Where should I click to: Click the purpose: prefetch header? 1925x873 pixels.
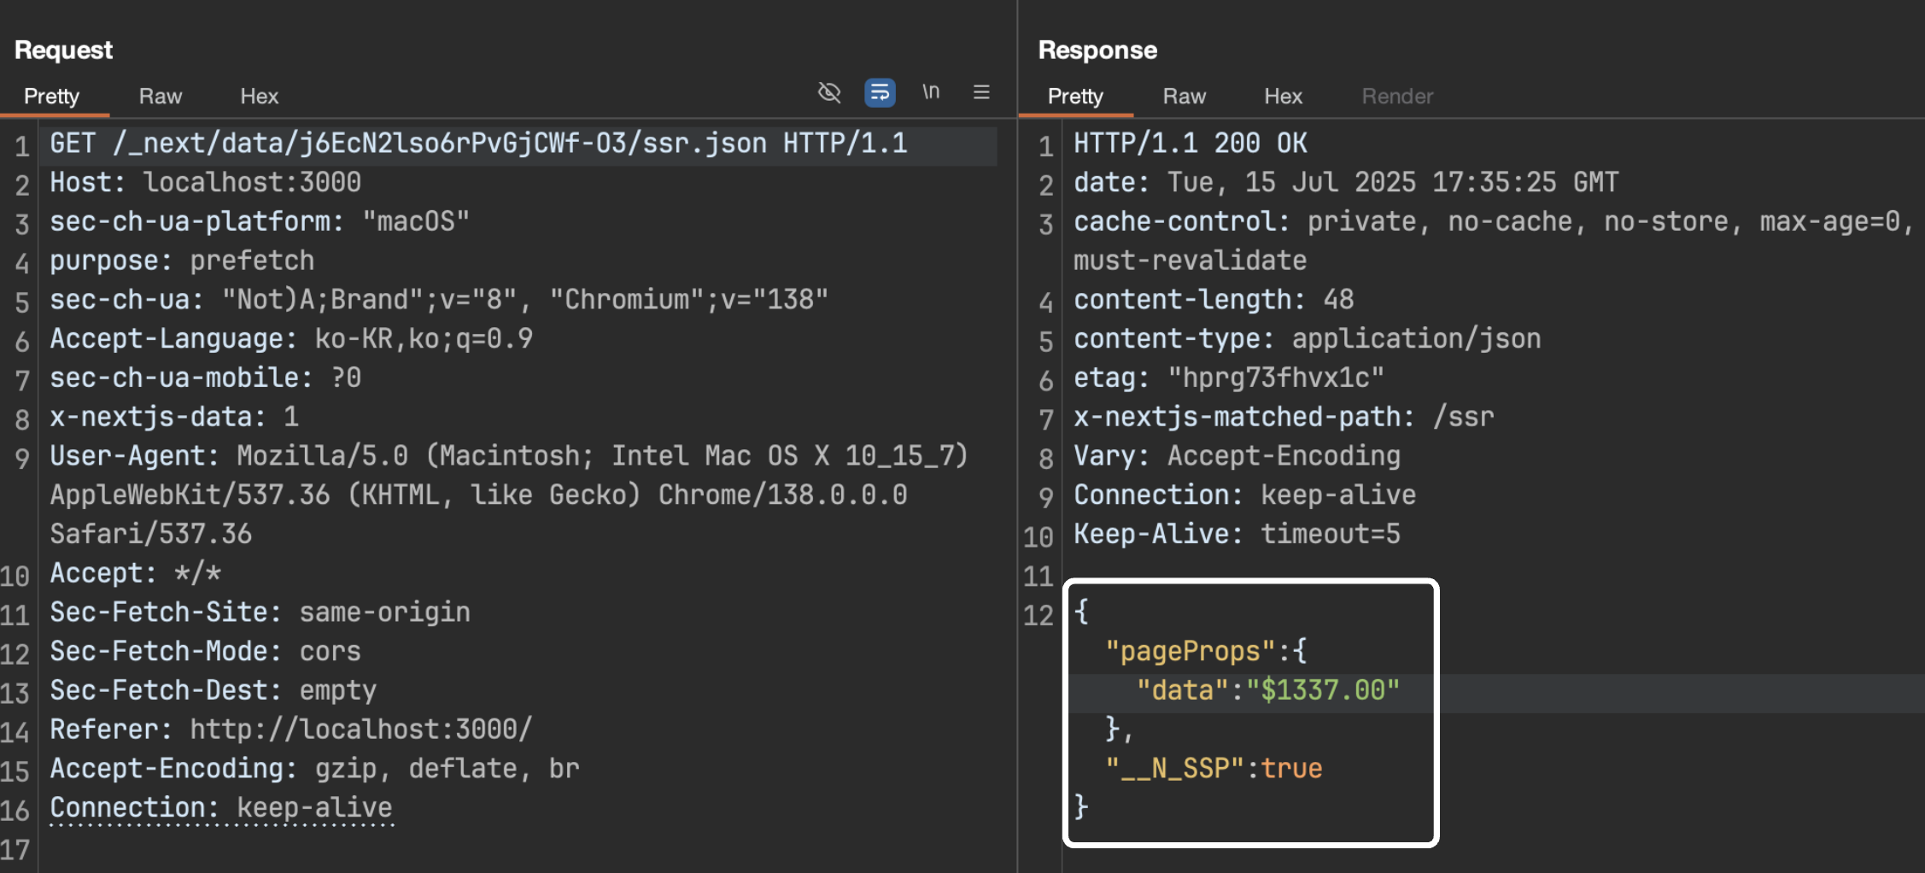click(x=182, y=261)
